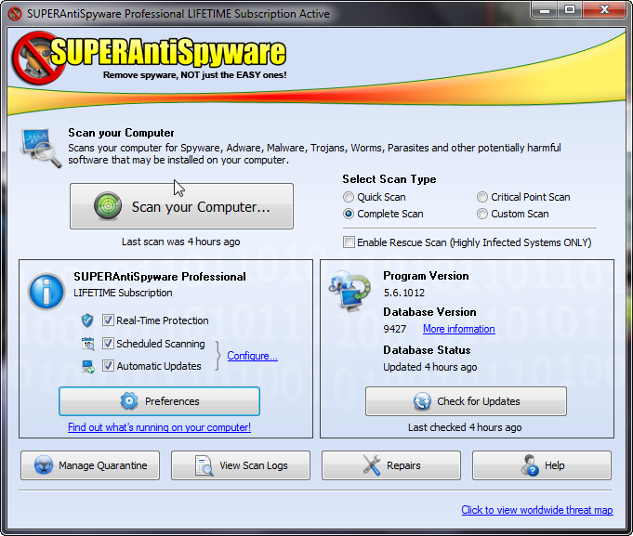Toggle Automatic Updates checkbox
This screenshot has height=536, width=633.
tap(108, 366)
